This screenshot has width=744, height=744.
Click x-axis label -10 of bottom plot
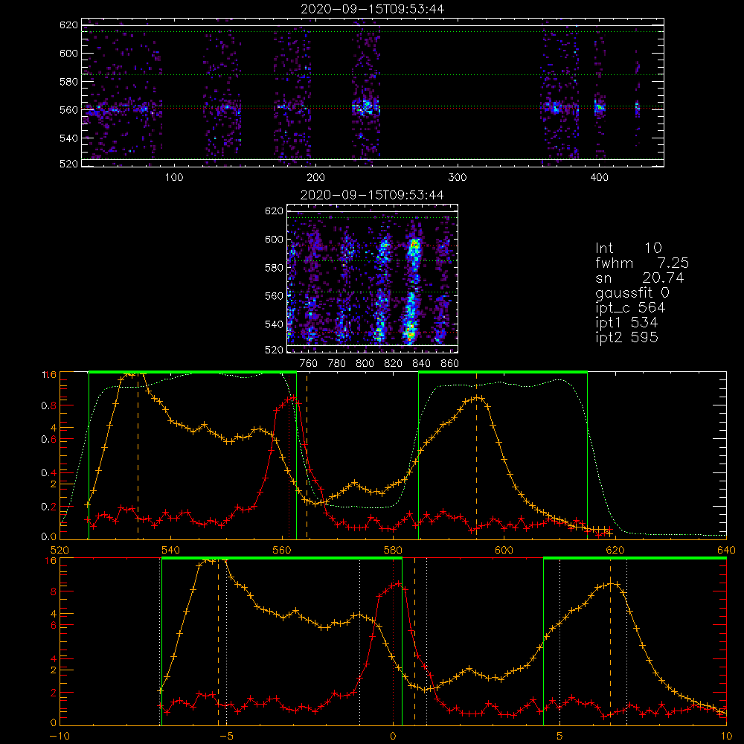(x=60, y=736)
